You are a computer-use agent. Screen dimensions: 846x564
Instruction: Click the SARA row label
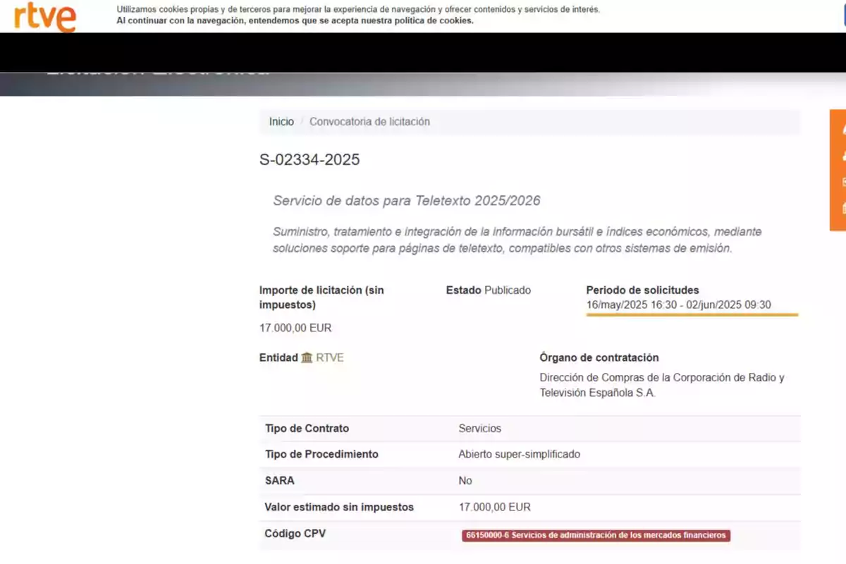[279, 481]
